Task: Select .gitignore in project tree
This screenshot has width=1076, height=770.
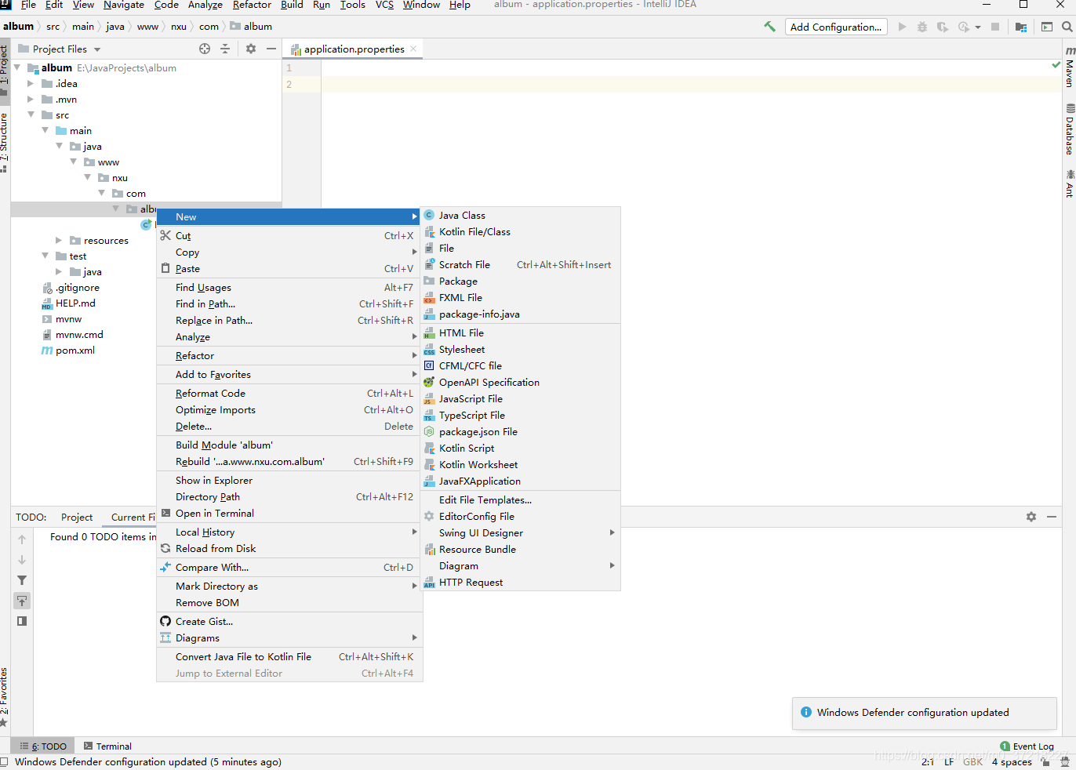Action: pyautogui.click(x=71, y=288)
